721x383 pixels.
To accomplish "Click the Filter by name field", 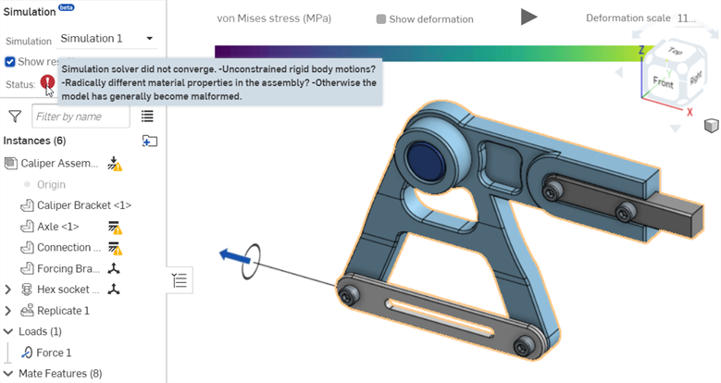I will coord(81,117).
